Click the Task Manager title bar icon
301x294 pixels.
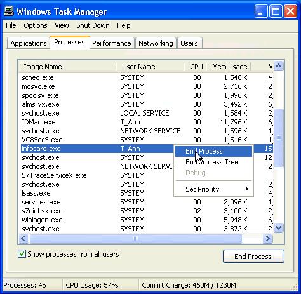9,11
